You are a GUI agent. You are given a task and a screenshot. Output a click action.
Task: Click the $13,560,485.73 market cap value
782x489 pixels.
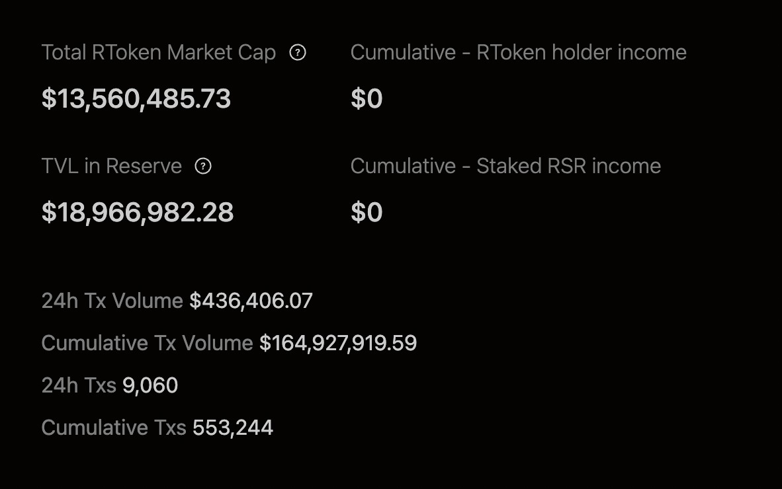point(136,98)
